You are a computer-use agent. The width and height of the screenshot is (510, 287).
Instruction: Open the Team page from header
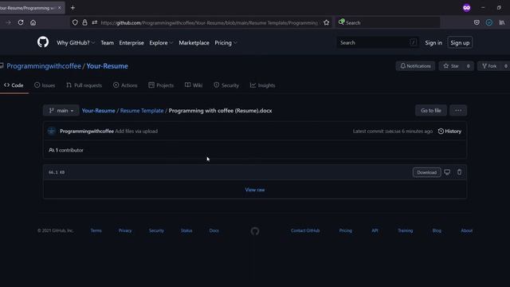coord(107,42)
